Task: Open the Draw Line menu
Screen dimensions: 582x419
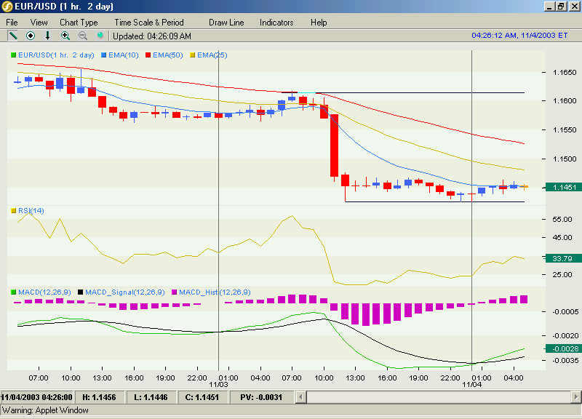Action: 226,23
